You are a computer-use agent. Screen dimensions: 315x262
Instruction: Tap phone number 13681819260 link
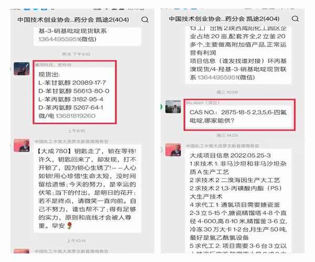pyautogui.click(x=75, y=116)
